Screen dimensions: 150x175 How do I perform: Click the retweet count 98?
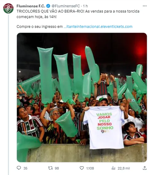(57, 168)
